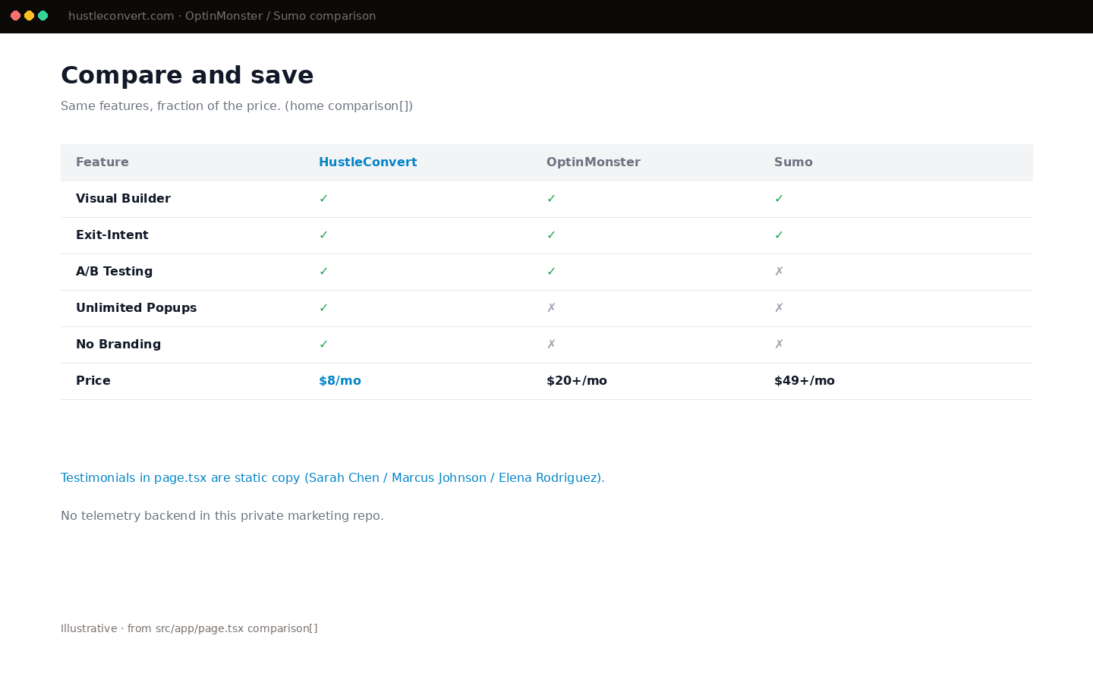Click the HustleConvert $8/mo price
1093x683 pixels.
(340, 381)
